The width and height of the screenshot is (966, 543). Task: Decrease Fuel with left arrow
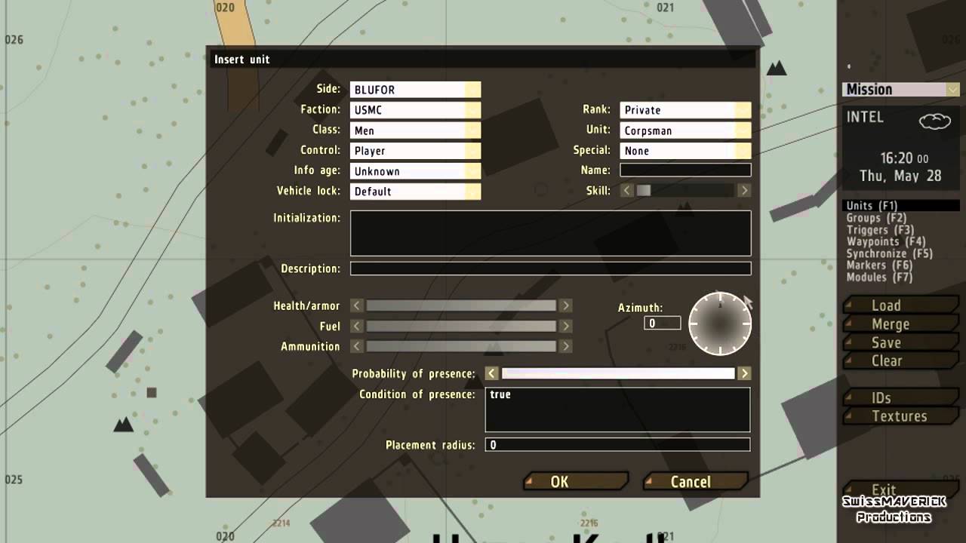(x=357, y=326)
